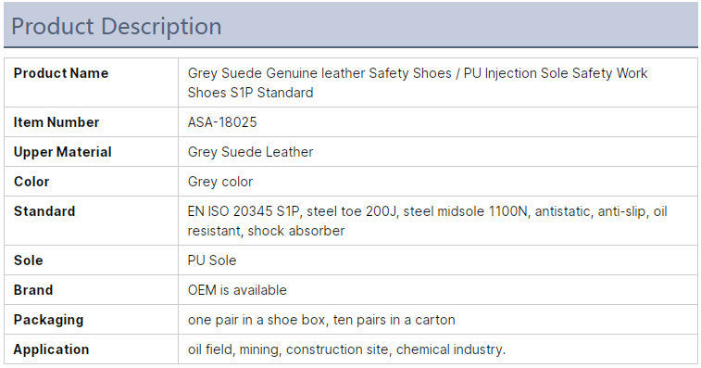Select the Application row label

(51, 349)
